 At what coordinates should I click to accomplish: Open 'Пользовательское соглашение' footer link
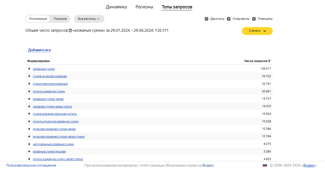point(31,165)
